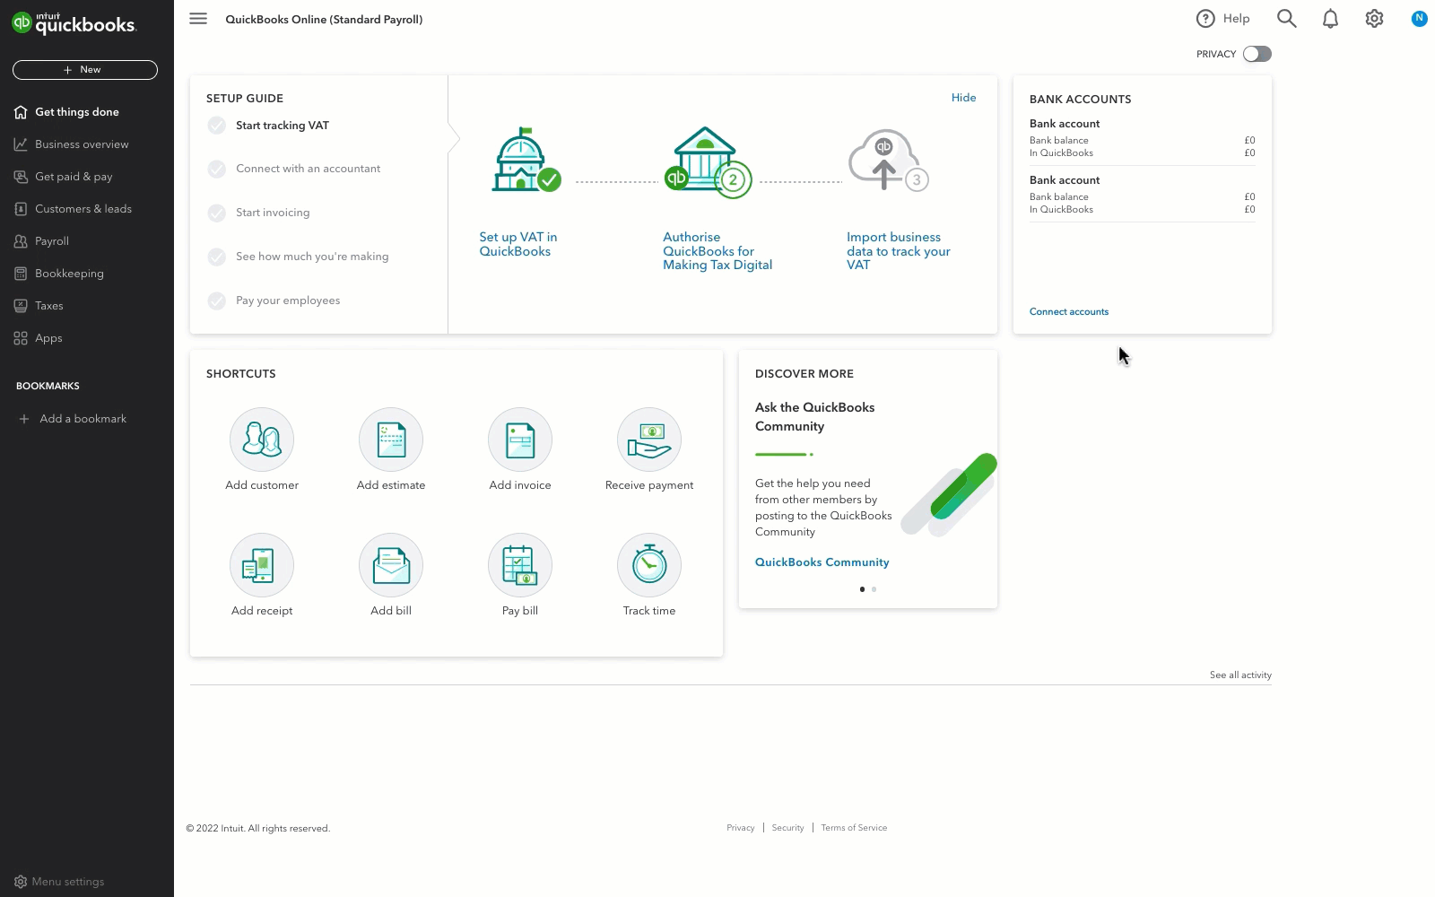Click the Menu settings gear at sidebar bottom

[21, 882]
